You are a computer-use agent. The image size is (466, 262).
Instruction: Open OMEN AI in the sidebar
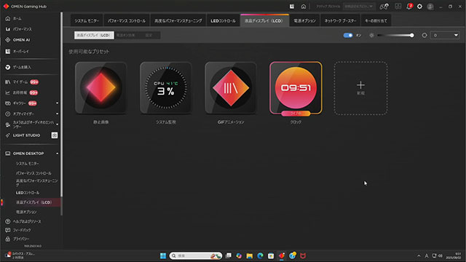[17, 40]
